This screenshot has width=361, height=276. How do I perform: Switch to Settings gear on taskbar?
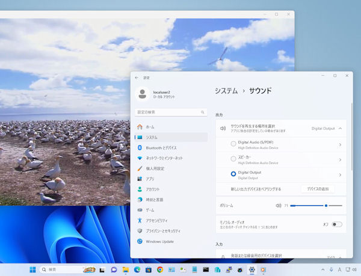point(252,269)
